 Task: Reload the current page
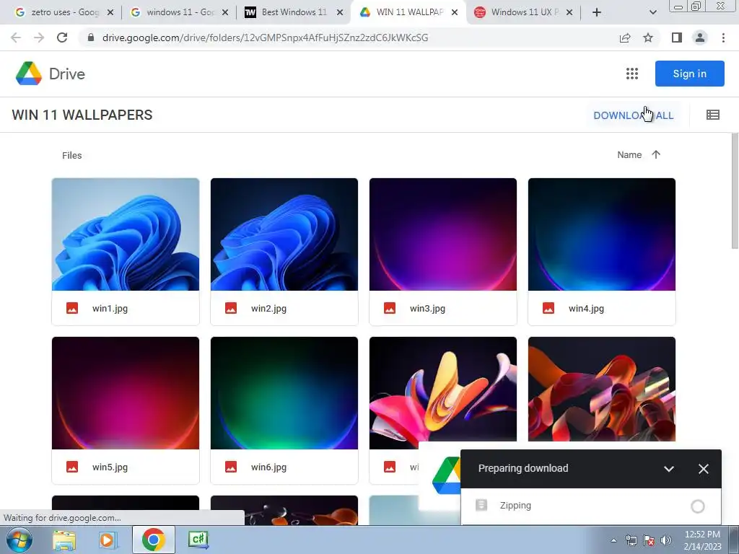(62, 38)
